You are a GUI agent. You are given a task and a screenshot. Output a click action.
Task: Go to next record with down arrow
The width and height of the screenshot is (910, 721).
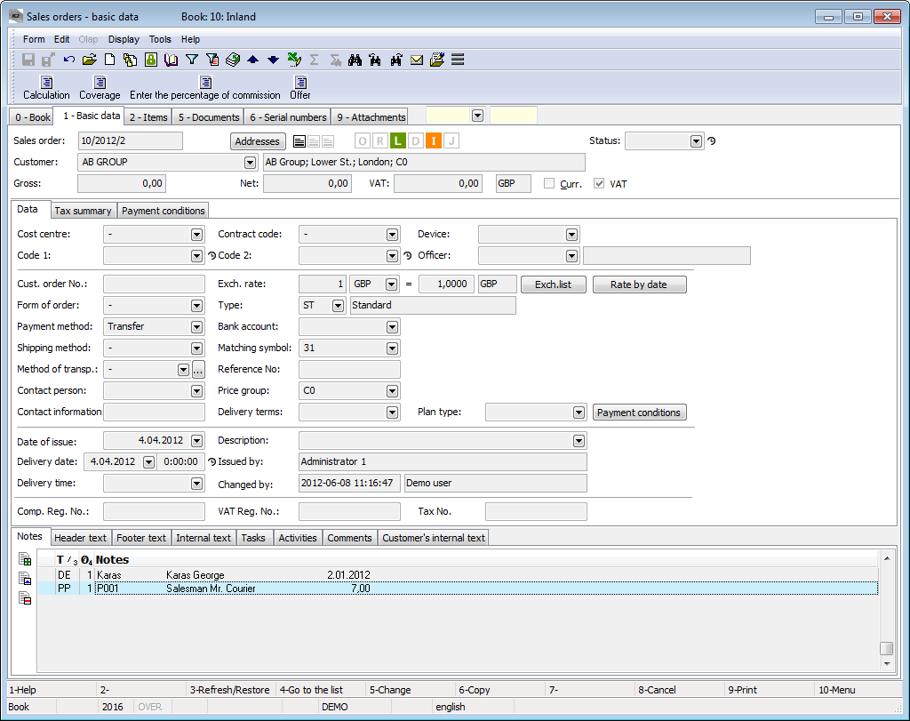coord(274,60)
